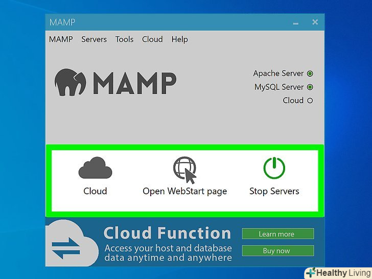372x279 pixels.
Task: Open the MAMP menu
Action: click(61, 39)
